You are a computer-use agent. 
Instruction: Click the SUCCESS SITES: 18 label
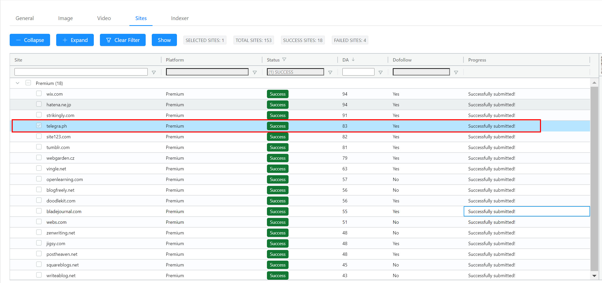[x=303, y=40]
